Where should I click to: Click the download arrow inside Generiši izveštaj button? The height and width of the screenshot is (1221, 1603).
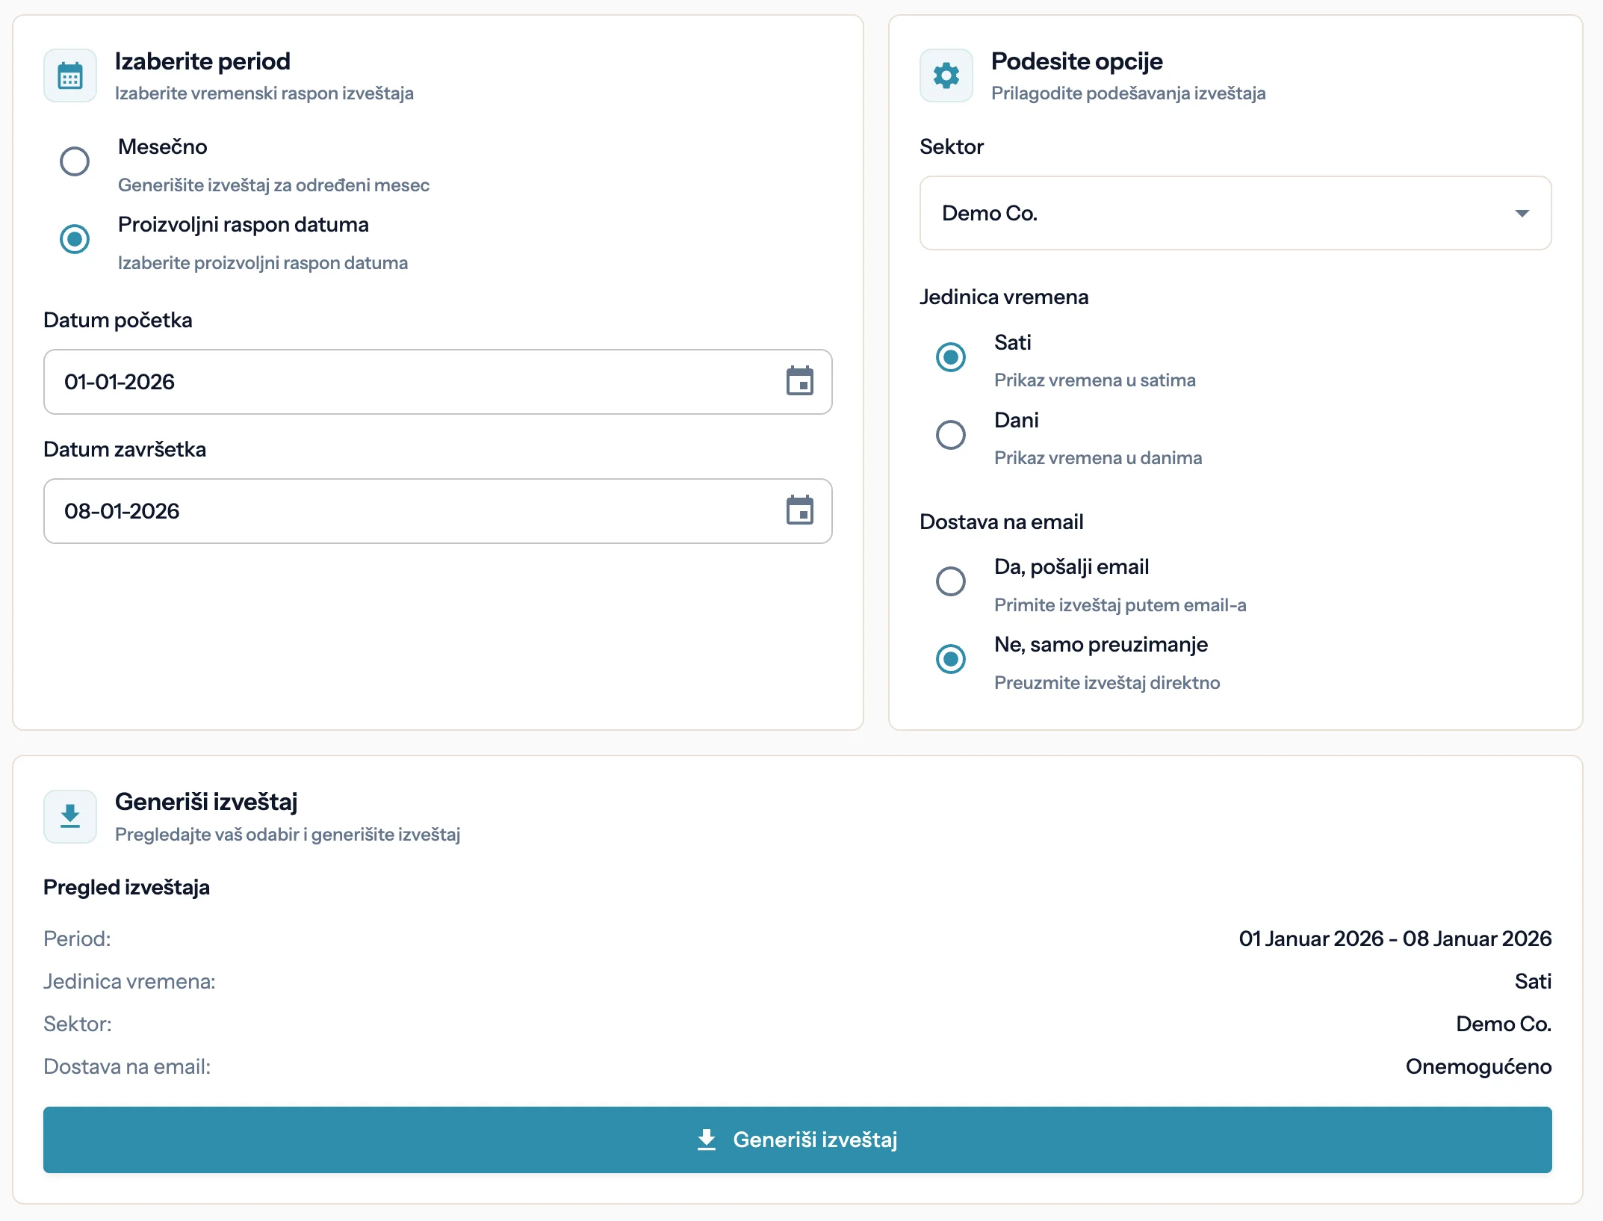[x=706, y=1140]
